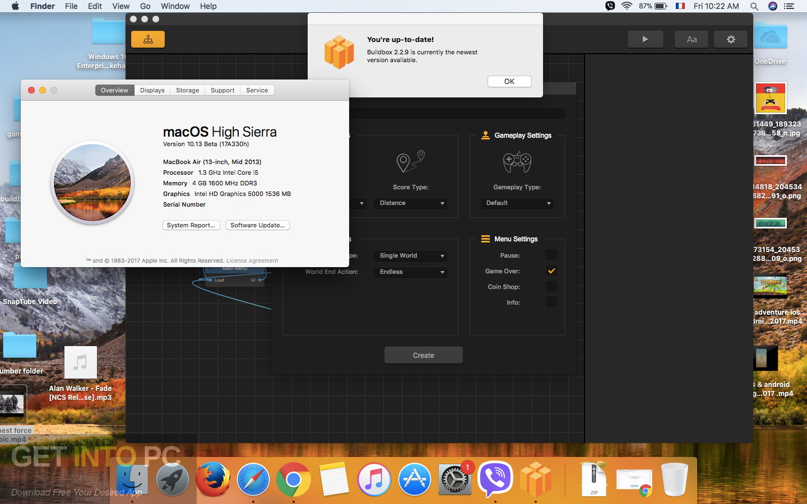Launch Google Chrome from the dock
Image resolution: width=807 pixels, height=504 pixels.
pos(294,479)
